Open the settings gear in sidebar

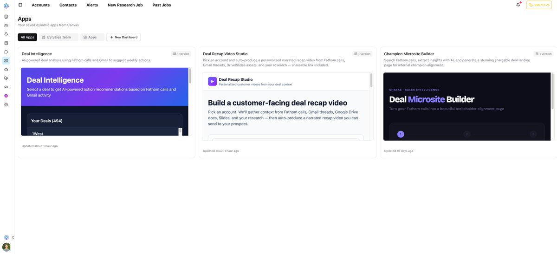click(6, 104)
